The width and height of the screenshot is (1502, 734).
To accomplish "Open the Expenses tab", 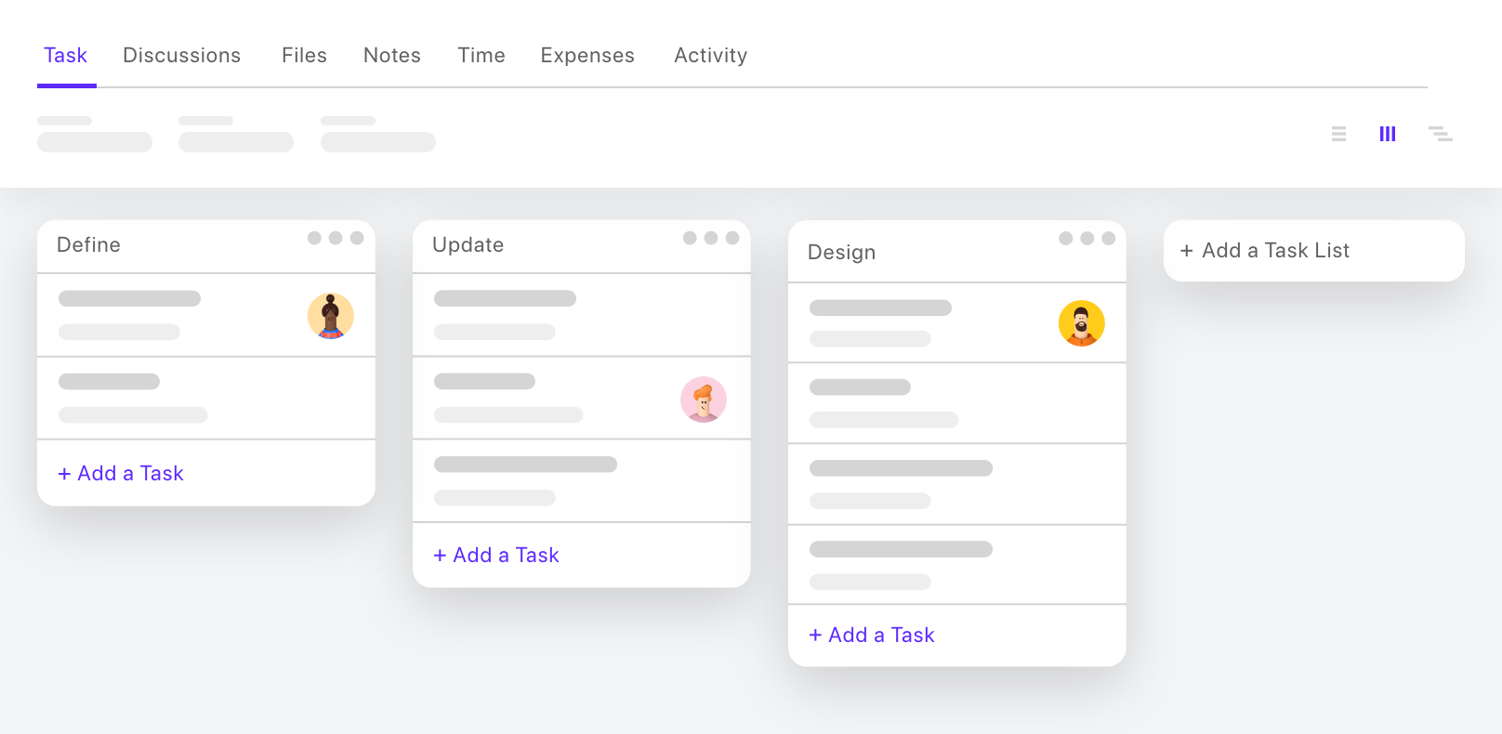I will [x=587, y=56].
